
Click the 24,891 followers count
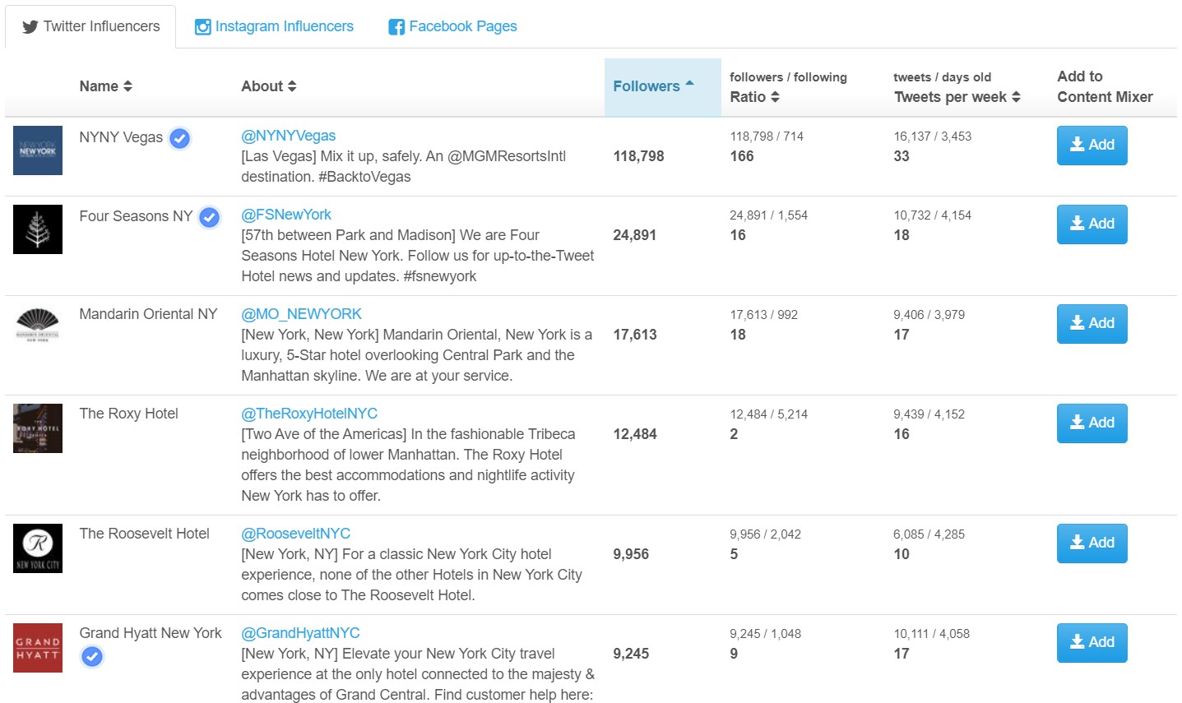634,235
